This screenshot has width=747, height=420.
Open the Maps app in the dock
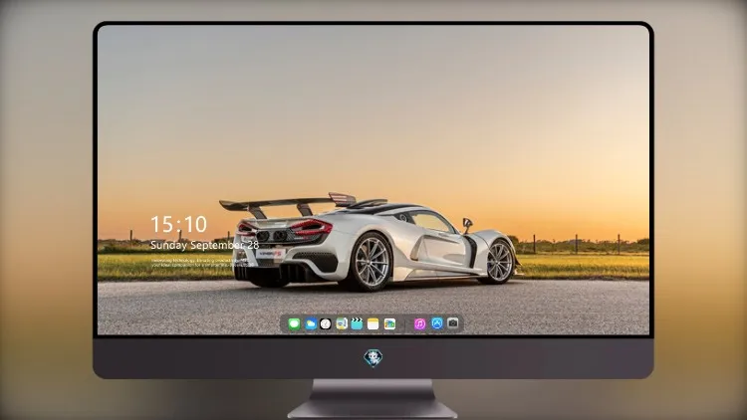pyautogui.click(x=342, y=324)
